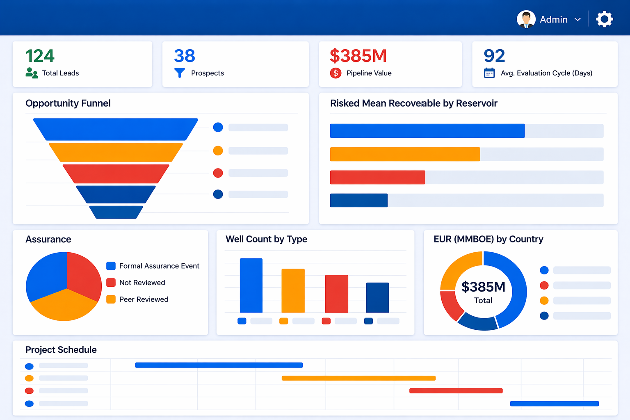Screen dimensions: 630x420
Task: Click the orange legend square under Well Count
Action: [283, 321]
